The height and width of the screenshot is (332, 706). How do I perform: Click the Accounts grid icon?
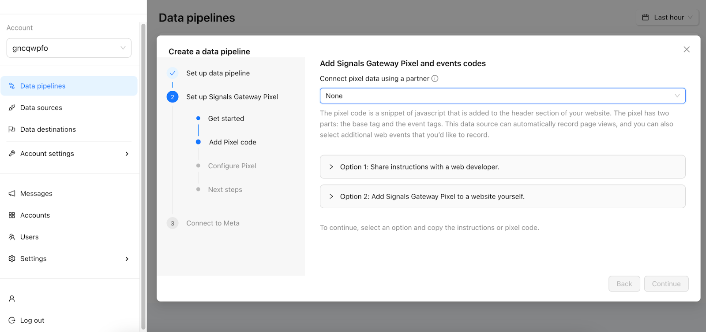12,215
